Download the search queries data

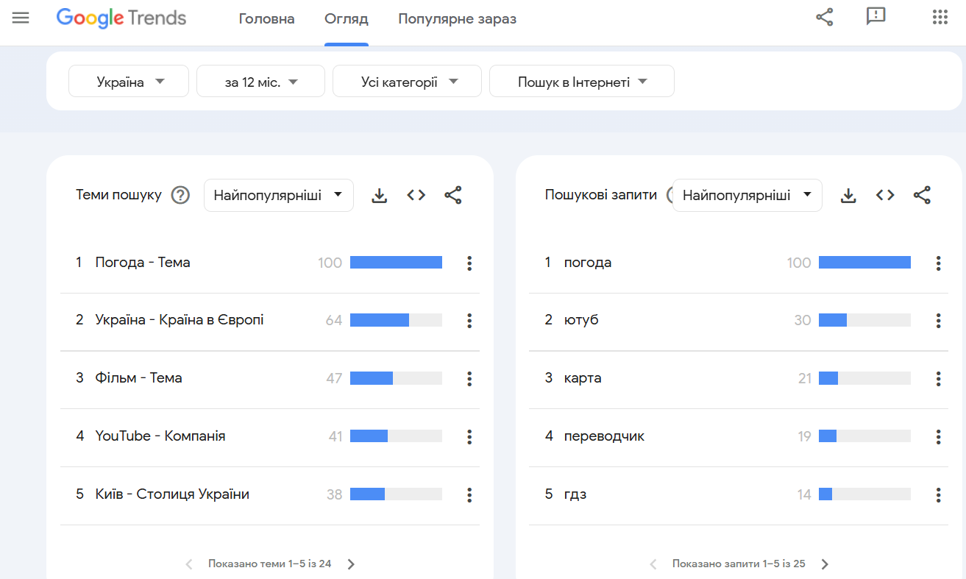click(848, 195)
